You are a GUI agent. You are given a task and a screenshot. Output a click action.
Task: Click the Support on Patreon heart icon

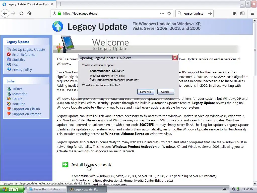click(9, 114)
